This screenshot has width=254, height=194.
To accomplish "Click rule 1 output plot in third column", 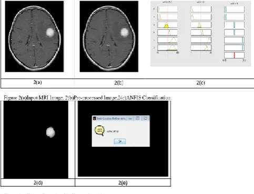I will point(234,9).
